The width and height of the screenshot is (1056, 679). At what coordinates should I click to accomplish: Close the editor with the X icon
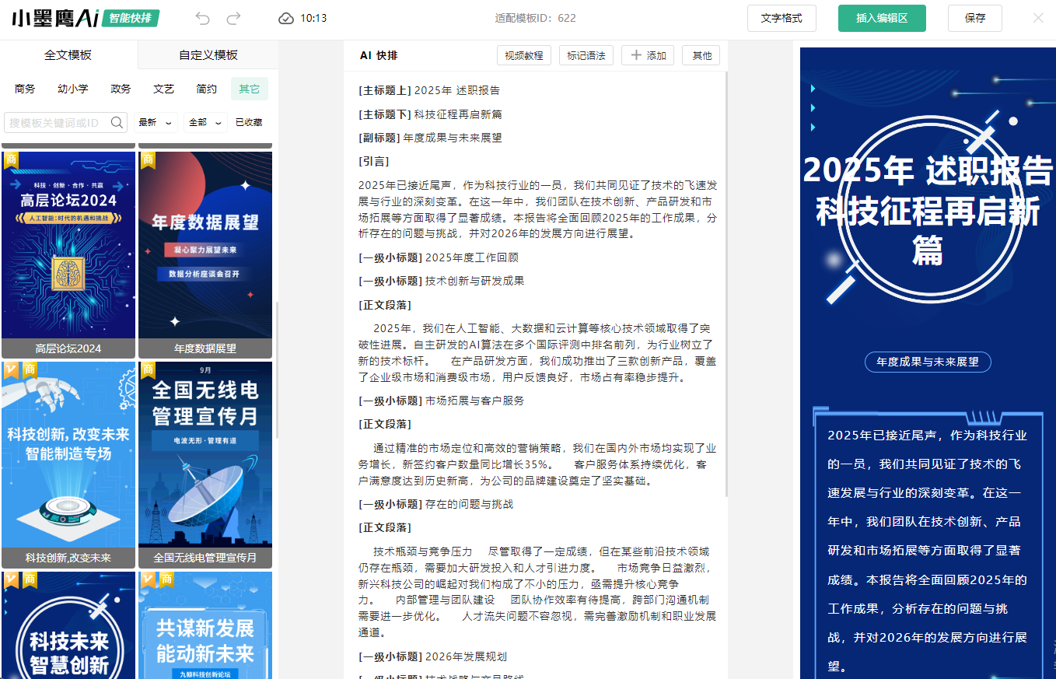(1038, 18)
